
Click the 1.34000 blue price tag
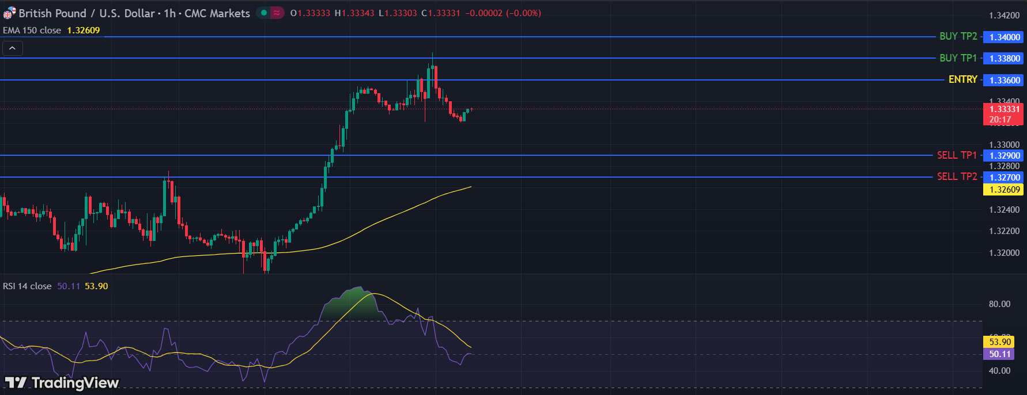pos(1003,37)
